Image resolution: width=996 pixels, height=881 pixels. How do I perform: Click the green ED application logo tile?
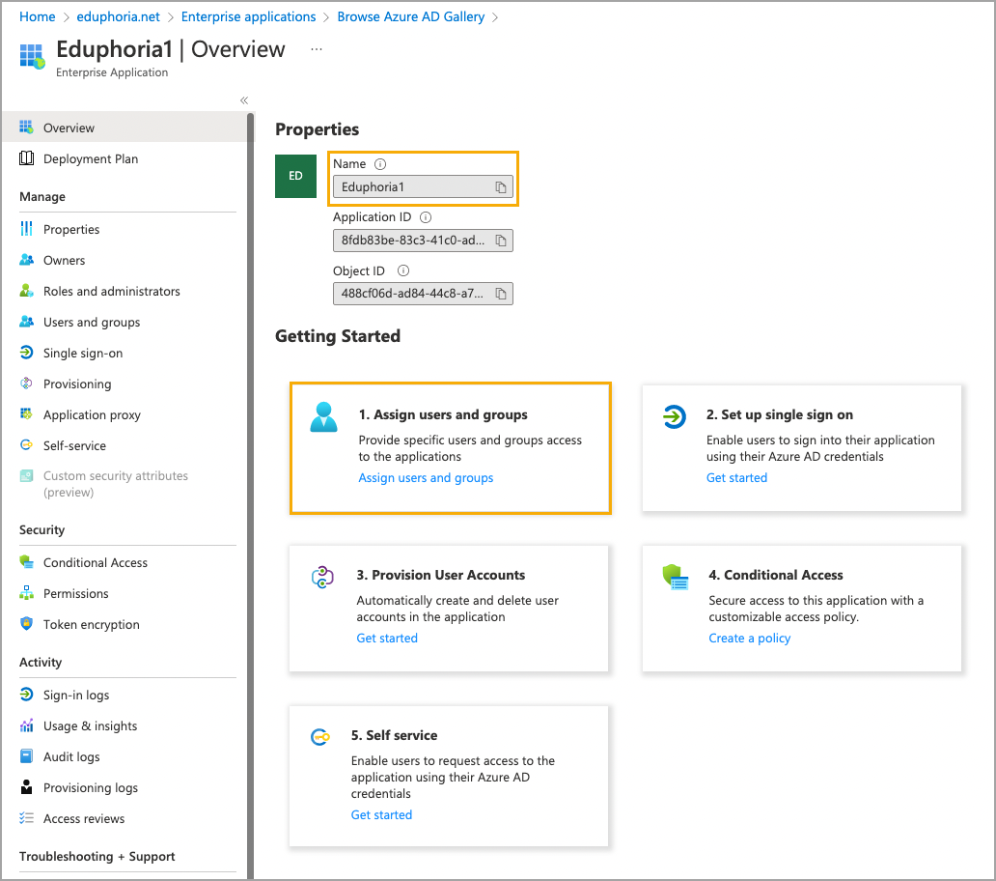click(295, 176)
